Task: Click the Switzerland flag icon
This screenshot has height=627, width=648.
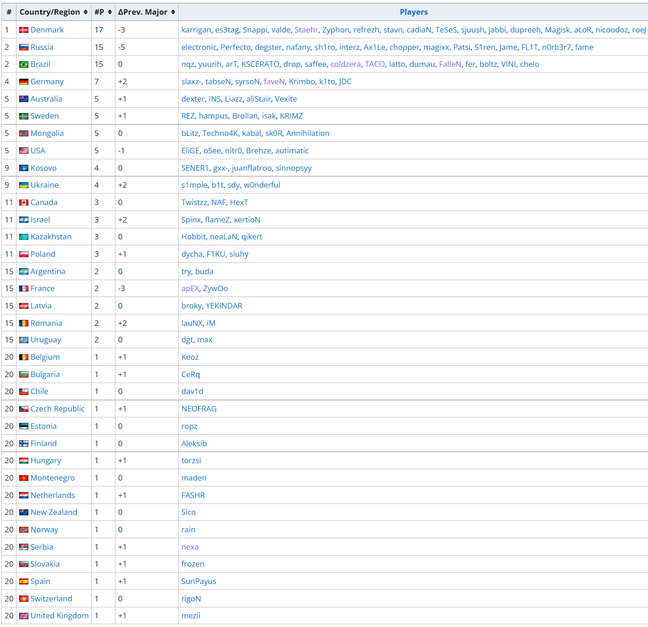Action: [23, 598]
